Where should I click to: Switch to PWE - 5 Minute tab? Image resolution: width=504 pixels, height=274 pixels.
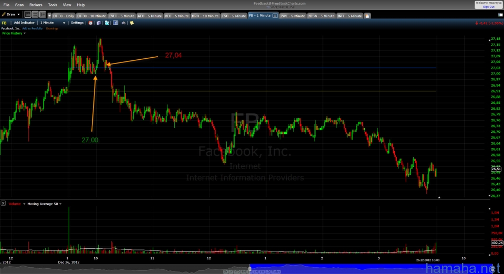pyautogui.click(x=292, y=16)
